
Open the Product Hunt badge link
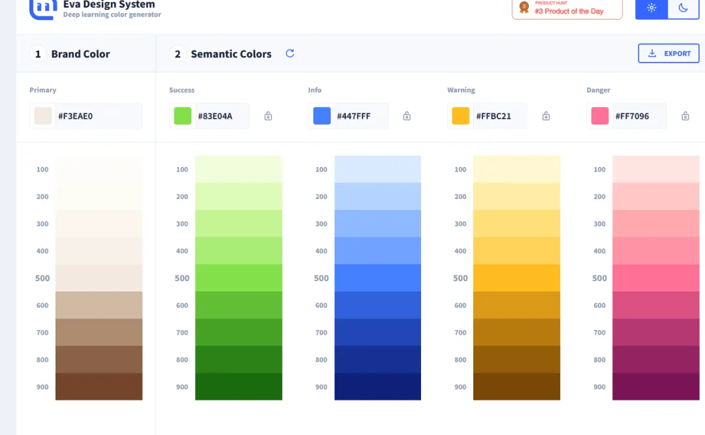[567, 8]
